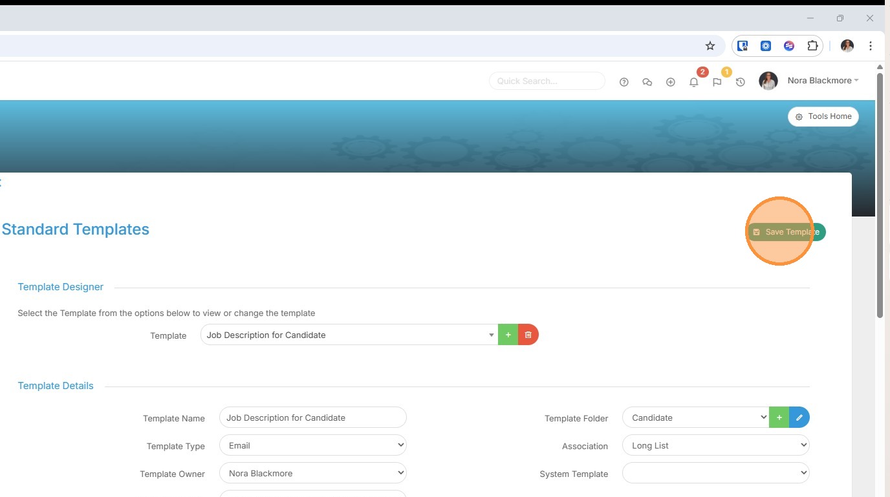Viewport: 890px width, 497px height.
Task: Open the round red-and-blue striped extension
Action: [x=789, y=46]
